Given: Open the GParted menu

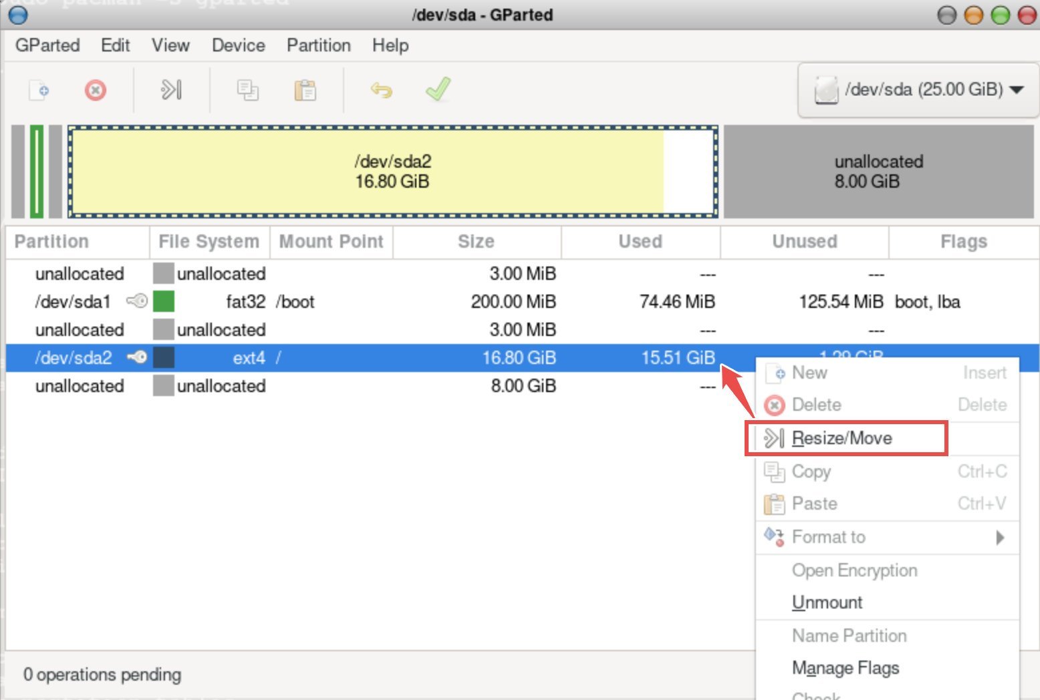Looking at the screenshot, I should pyautogui.click(x=47, y=45).
